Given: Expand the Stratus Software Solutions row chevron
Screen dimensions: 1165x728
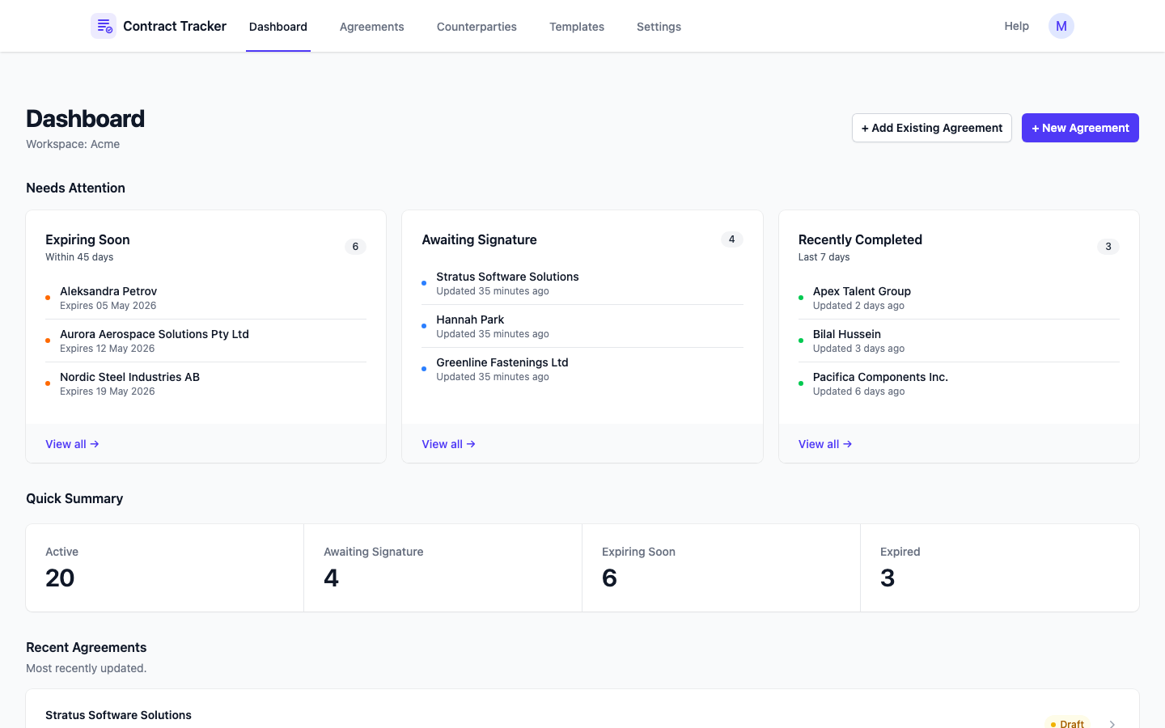Looking at the screenshot, I should point(1112,724).
